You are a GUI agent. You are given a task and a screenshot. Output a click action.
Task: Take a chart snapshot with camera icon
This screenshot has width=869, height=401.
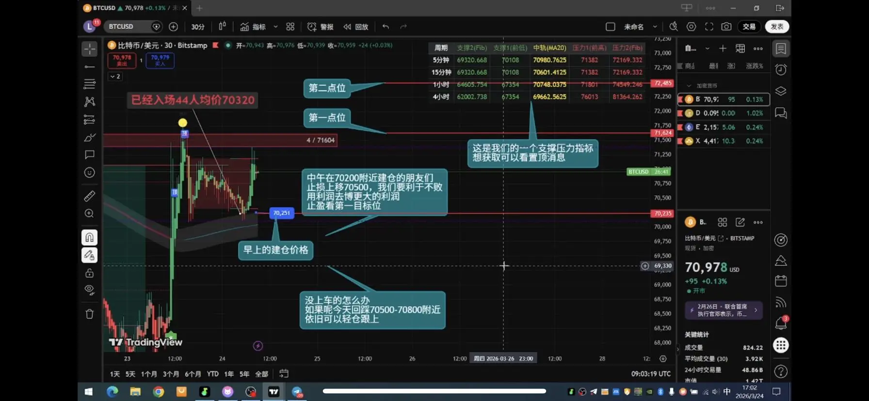(726, 27)
